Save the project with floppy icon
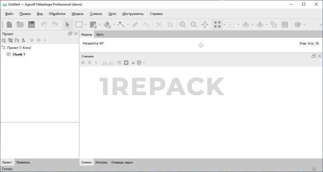This screenshot has width=323, height=172. tap(31, 25)
